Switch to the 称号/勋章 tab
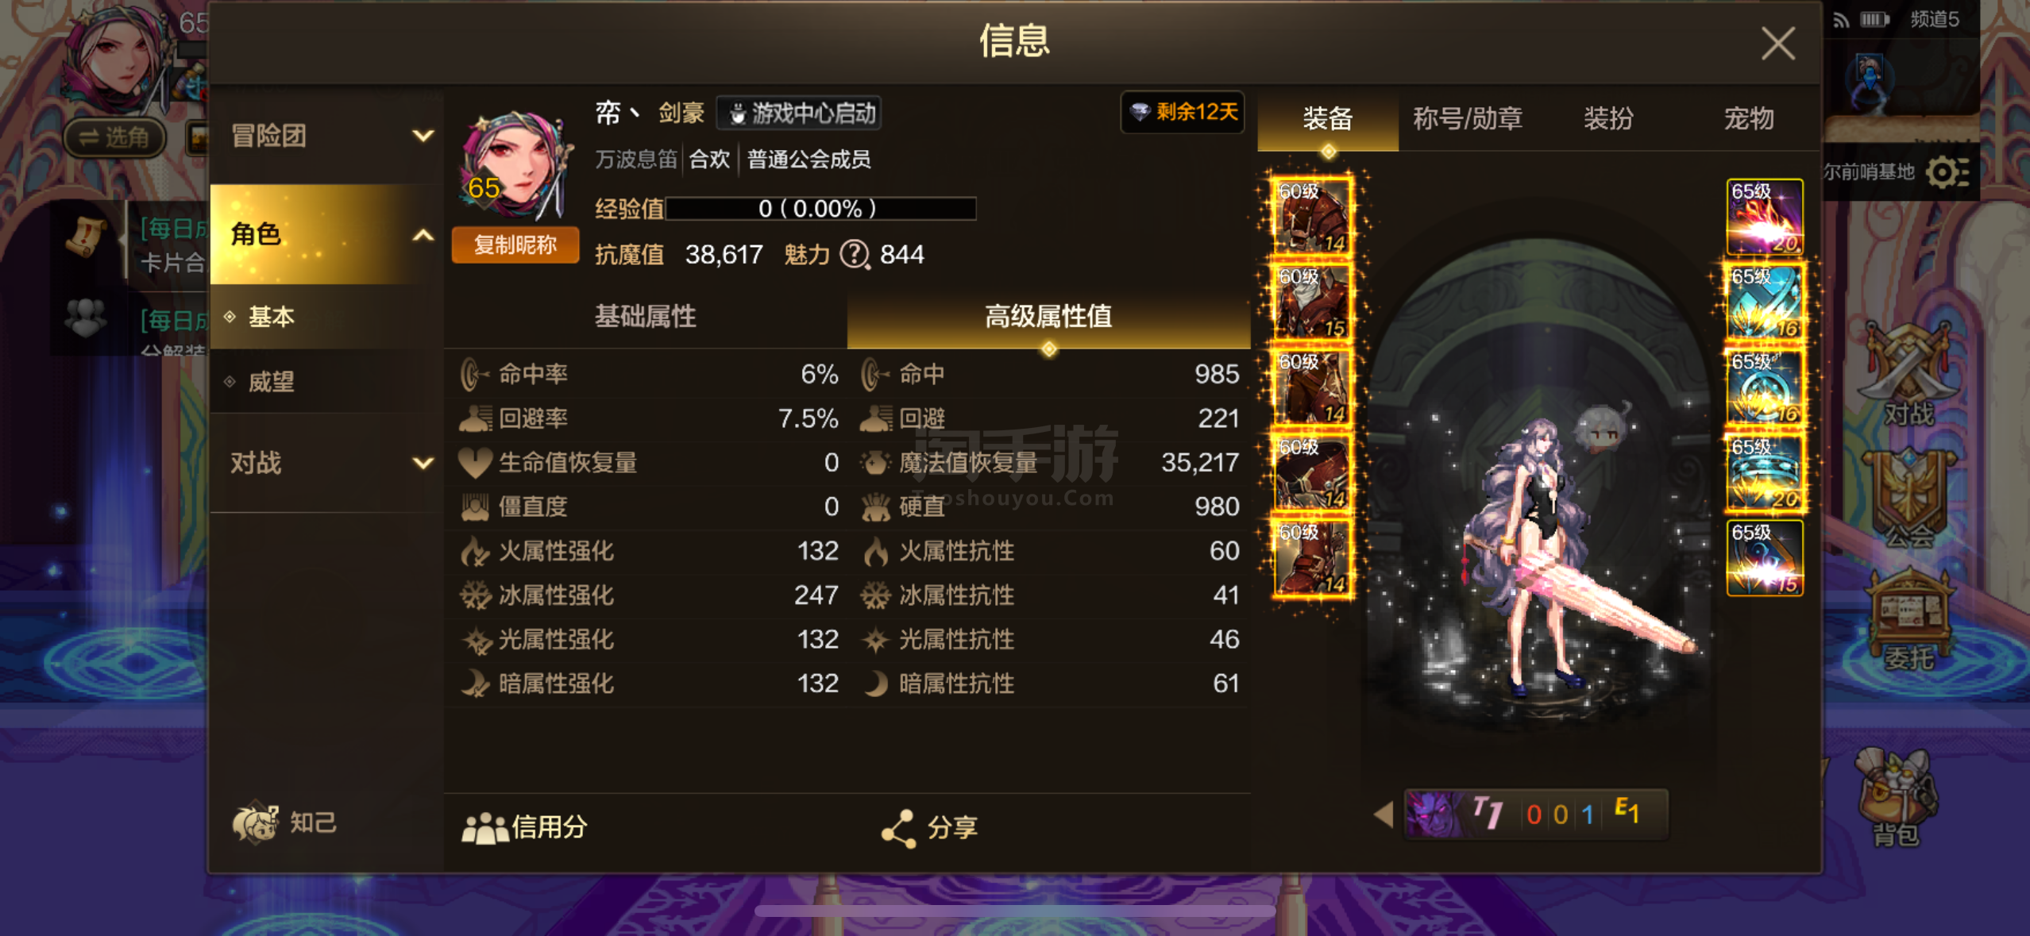The height and width of the screenshot is (936, 2030). click(x=1468, y=119)
